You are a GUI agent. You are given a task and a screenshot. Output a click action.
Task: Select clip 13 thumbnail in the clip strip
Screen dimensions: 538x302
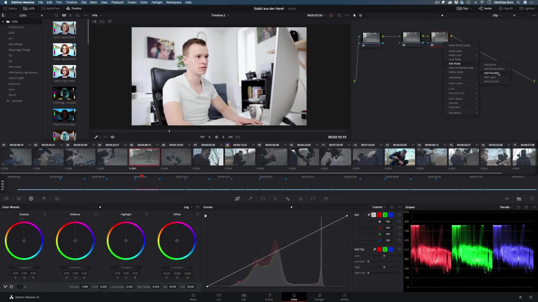click(400, 157)
